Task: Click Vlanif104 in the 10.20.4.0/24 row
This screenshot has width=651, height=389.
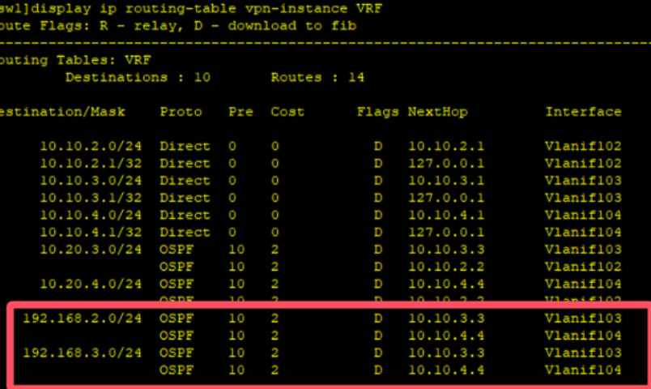Action: tap(583, 284)
